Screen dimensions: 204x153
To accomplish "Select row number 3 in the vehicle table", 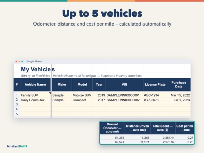I will point(17,104).
